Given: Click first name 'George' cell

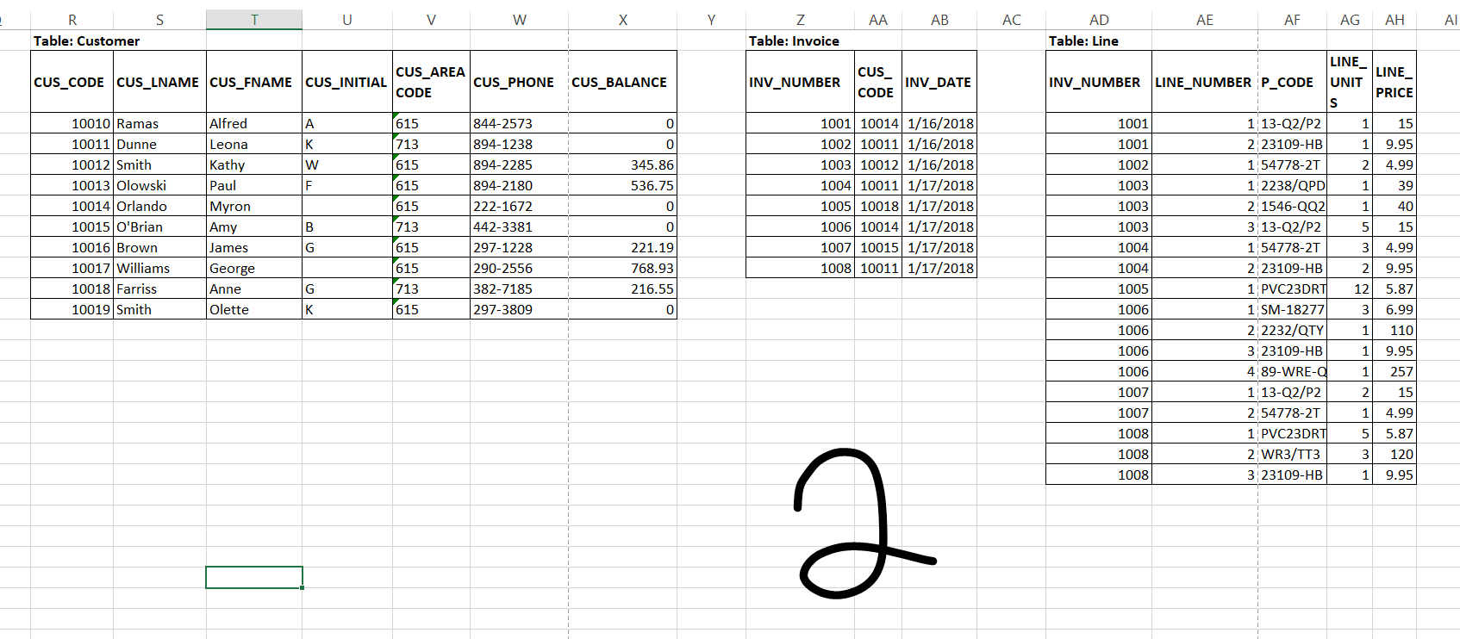Looking at the screenshot, I should point(254,268).
